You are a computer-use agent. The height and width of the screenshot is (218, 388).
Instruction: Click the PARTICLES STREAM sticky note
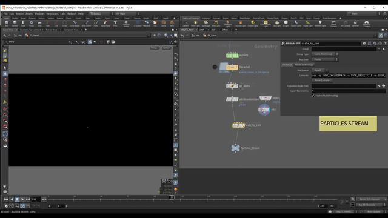tap(348, 124)
